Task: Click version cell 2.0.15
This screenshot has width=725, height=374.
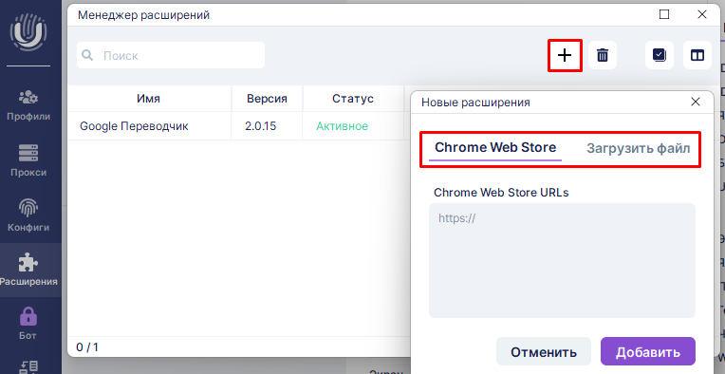Action: click(261, 125)
